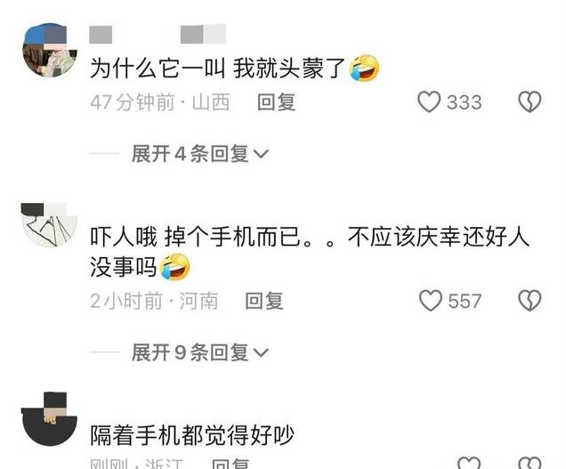This screenshot has width=566, height=469.
Task: Click the chevron beside 展开4条回复
Action: (x=261, y=155)
